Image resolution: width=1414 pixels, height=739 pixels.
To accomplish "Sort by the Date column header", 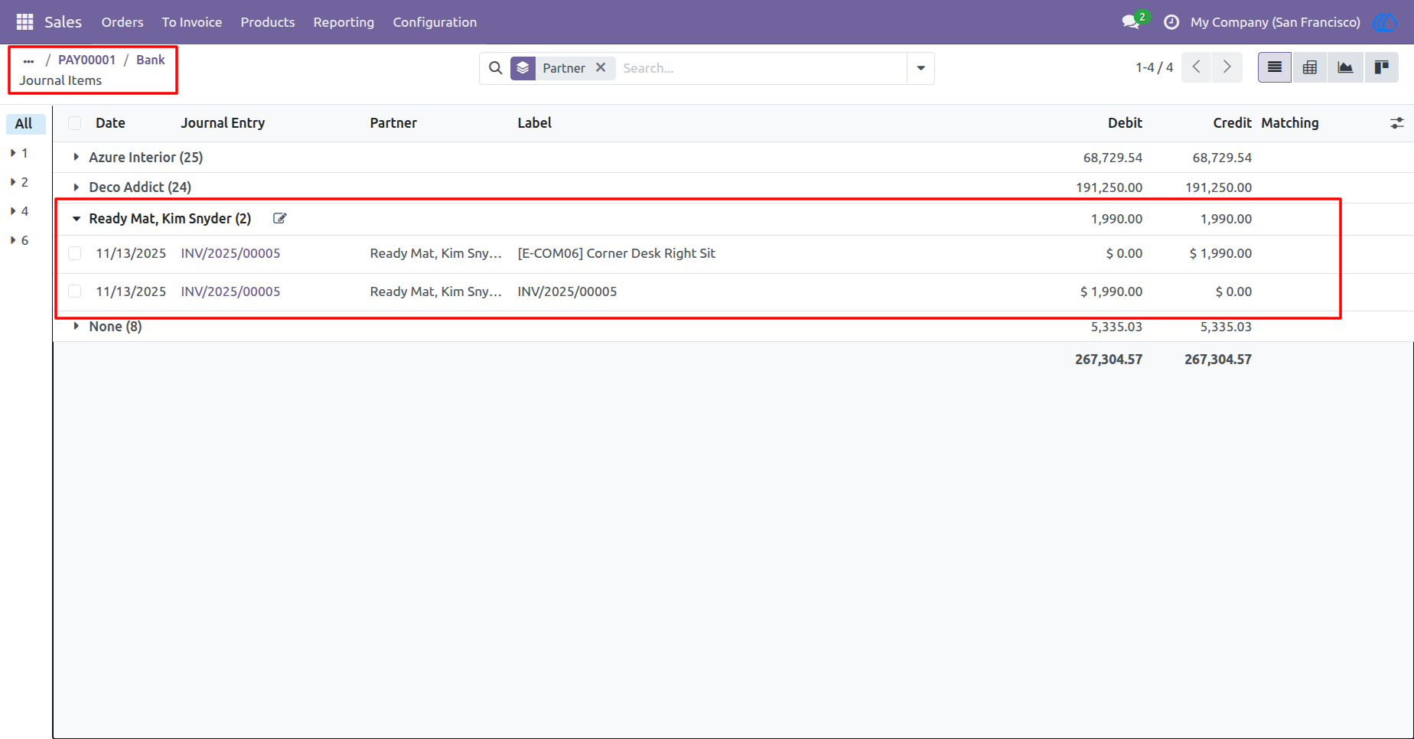I will 110,123.
